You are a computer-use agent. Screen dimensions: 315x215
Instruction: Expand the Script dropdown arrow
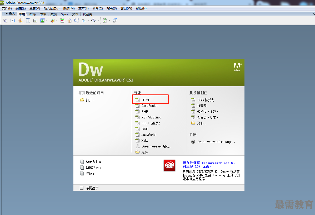click(98, 21)
